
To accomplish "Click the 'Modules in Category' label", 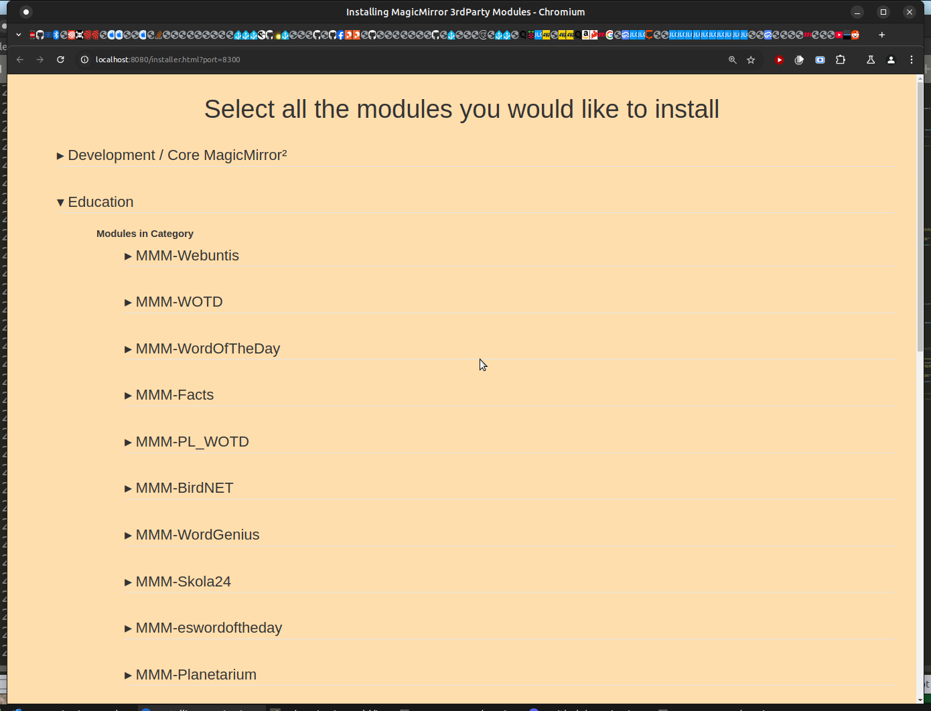I will tap(145, 234).
